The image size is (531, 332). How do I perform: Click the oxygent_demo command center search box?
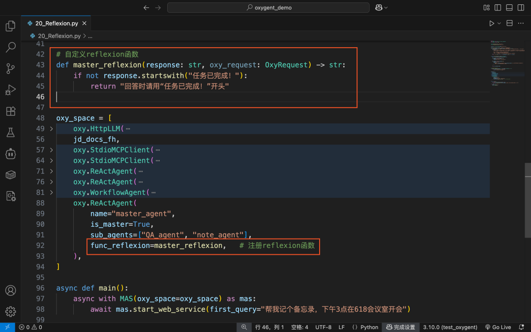(268, 7)
